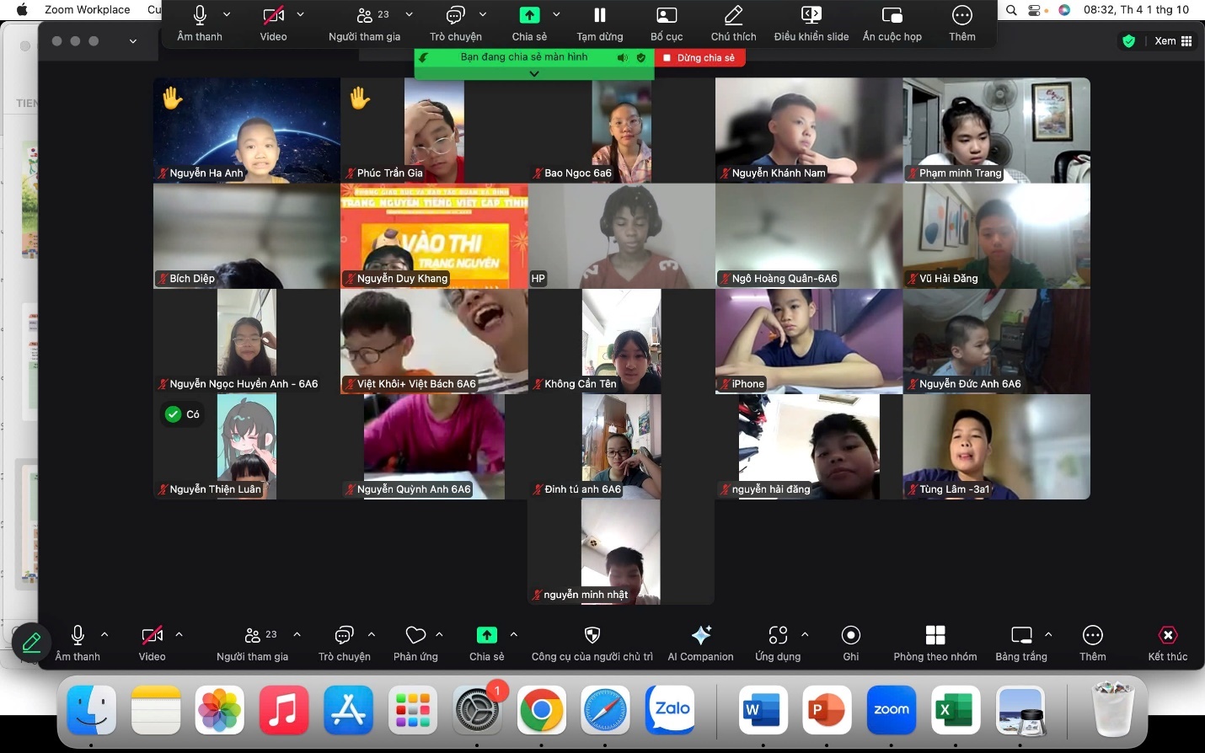Screen dimensions: 1205x753
Task: Expand the green sharing banner options
Action: tap(533, 74)
